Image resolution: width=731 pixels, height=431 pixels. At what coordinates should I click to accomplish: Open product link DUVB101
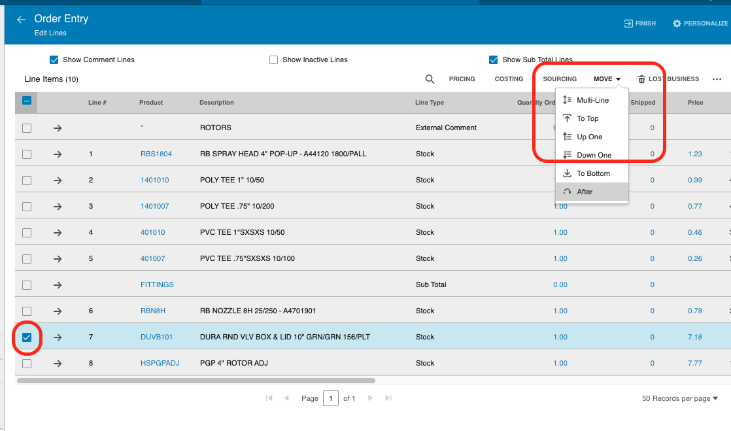coord(157,337)
